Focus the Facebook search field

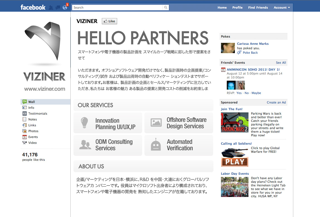point(117,8)
